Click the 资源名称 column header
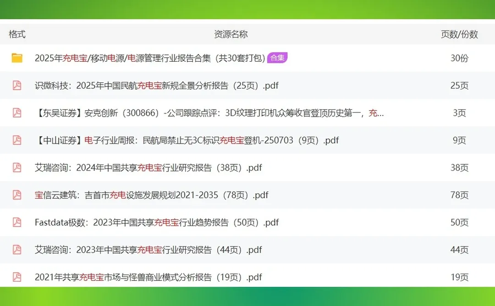Image resolution: width=495 pixels, height=306 pixels. point(231,34)
